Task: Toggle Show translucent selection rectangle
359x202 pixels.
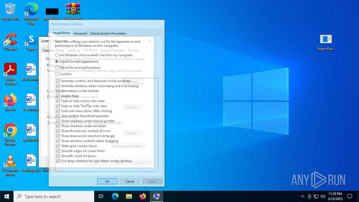Action: point(85,136)
